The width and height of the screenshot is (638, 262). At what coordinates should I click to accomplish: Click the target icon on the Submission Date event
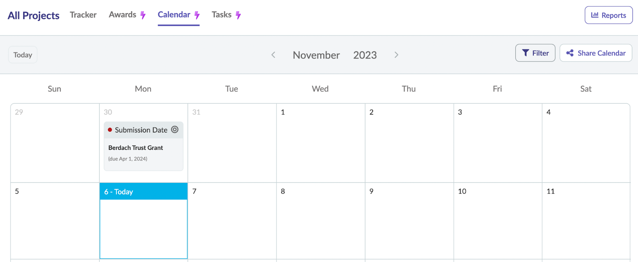pyautogui.click(x=175, y=130)
